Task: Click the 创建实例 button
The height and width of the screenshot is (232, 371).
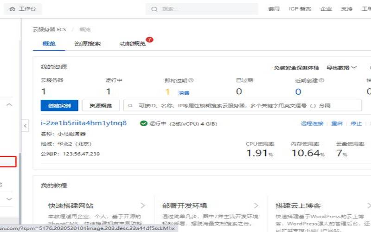Action: [59, 106]
